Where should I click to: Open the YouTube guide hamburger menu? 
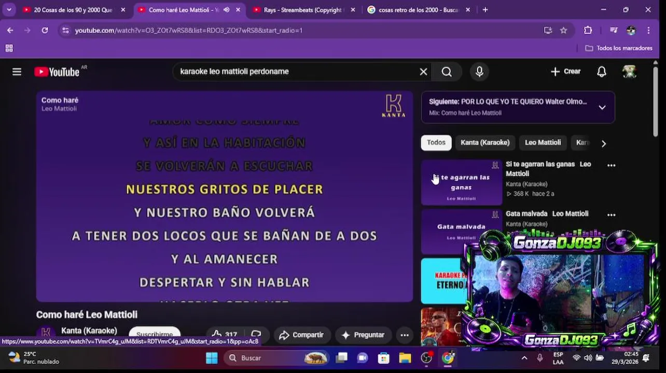(17, 72)
